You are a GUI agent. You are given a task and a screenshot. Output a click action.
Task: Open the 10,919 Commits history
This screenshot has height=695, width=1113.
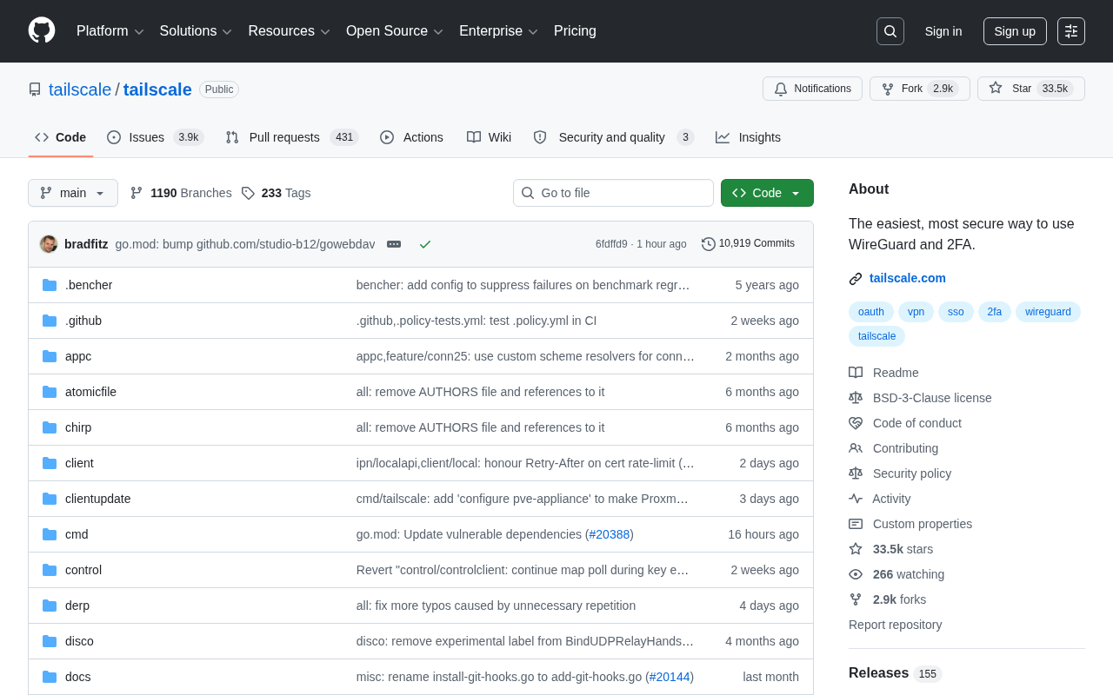tap(748, 244)
